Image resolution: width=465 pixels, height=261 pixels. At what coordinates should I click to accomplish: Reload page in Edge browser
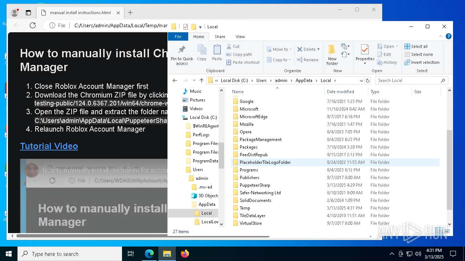click(x=33, y=25)
